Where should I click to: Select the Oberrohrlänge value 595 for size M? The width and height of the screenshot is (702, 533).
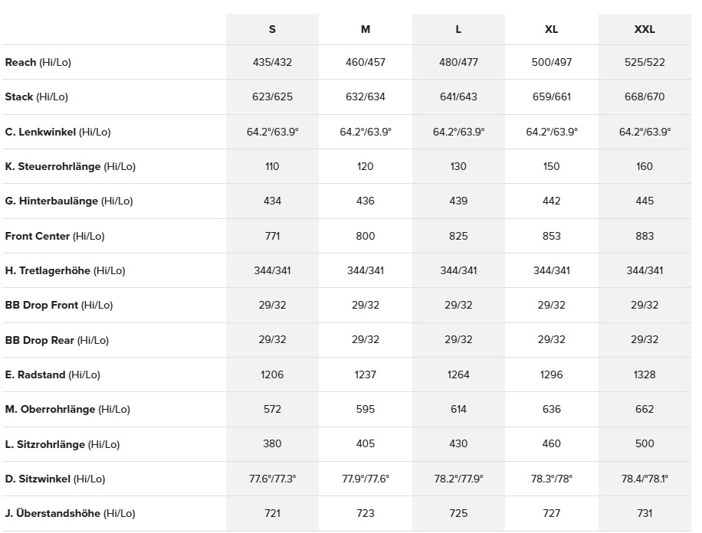[366, 409]
